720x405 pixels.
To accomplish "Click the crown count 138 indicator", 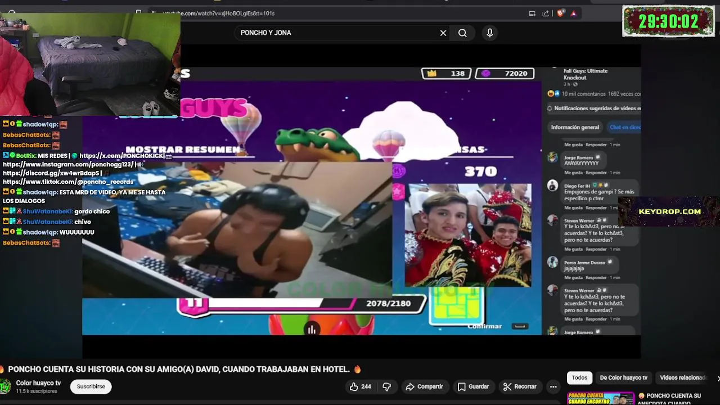I will 447,74.
